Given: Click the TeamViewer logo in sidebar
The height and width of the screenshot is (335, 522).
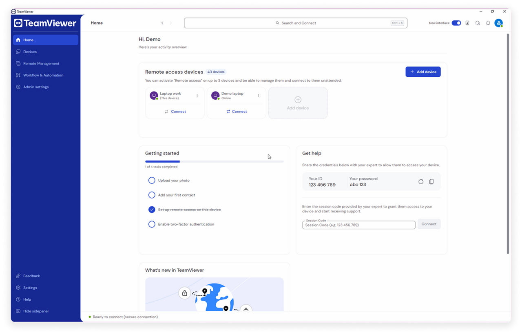Looking at the screenshot, I should (45, 23).
